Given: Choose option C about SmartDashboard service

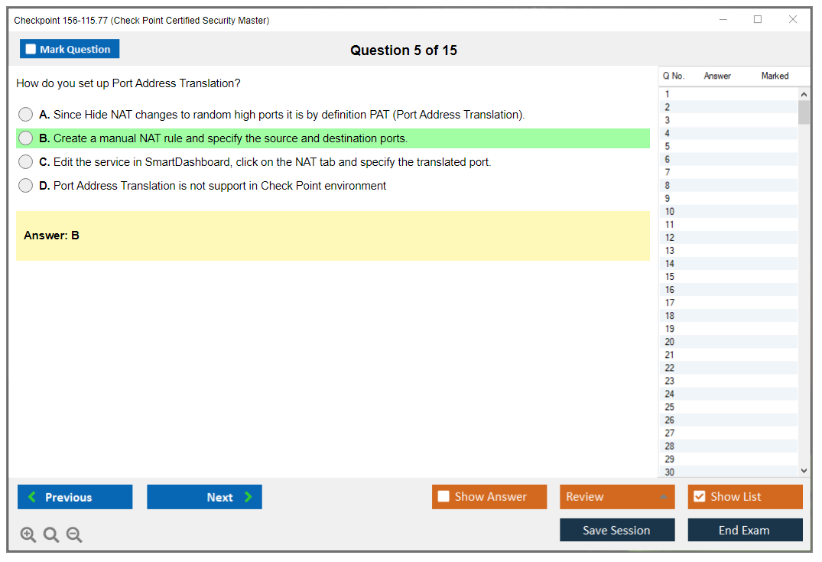Looking at the screenshot, I should pos(25,162).
